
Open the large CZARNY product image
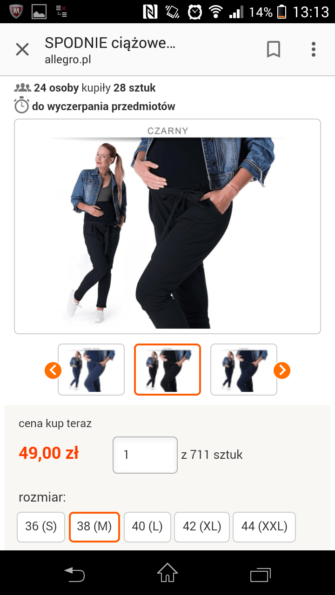167,226
